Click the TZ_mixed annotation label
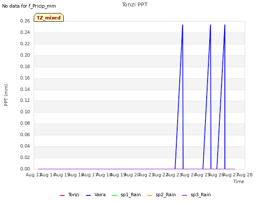 pos(49,17)
